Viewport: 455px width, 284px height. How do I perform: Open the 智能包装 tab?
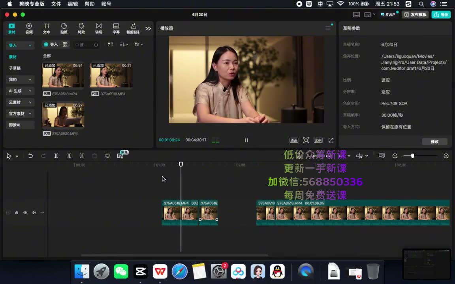(x=133, y=28)
